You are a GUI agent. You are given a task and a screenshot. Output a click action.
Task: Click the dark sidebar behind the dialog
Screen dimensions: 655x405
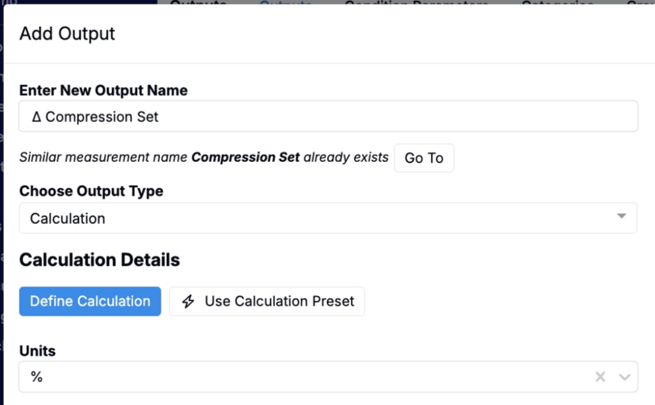click(x=2, y=209)
